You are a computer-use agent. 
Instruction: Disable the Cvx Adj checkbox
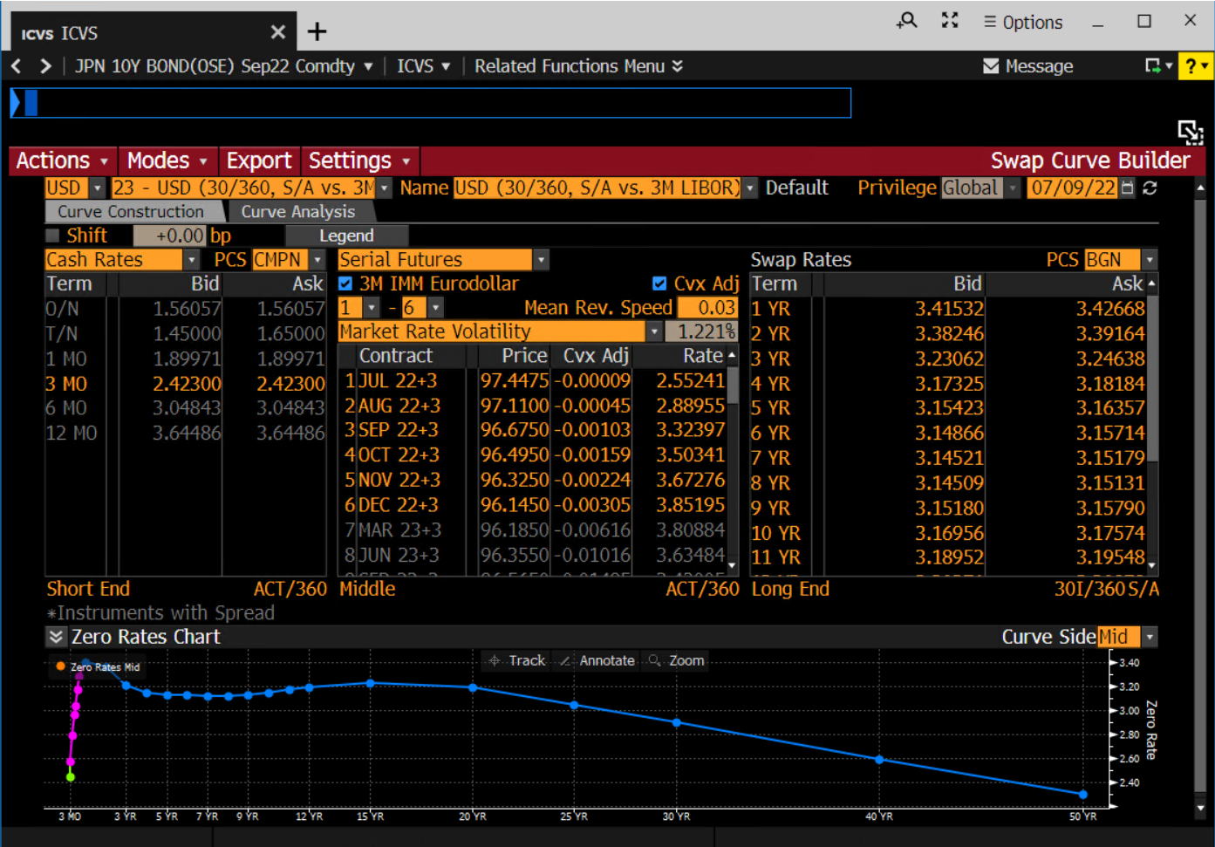point(659,283)
